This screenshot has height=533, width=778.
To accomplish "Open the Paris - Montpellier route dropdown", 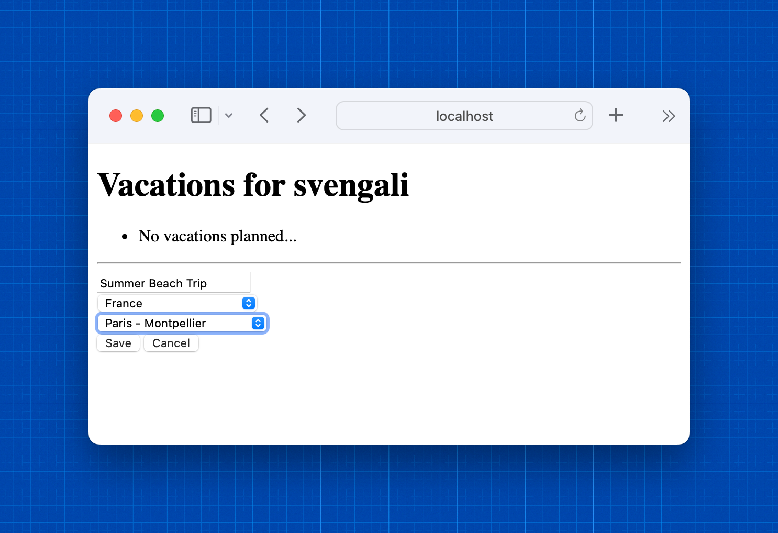I will point(182,323).
